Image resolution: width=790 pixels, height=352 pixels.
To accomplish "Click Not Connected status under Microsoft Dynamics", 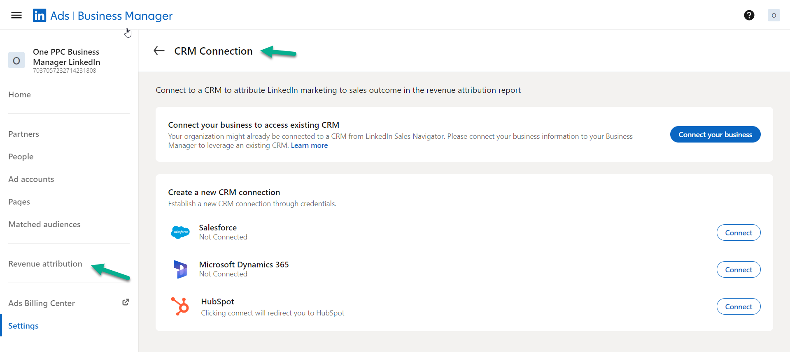I will click(x=223, y=274).
